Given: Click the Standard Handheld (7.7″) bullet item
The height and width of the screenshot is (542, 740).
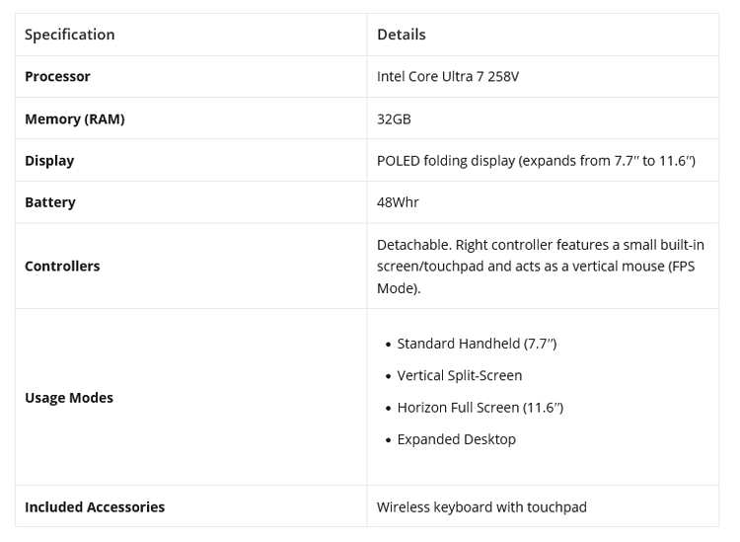Looking at the screenshot, I should pos(477,344).
